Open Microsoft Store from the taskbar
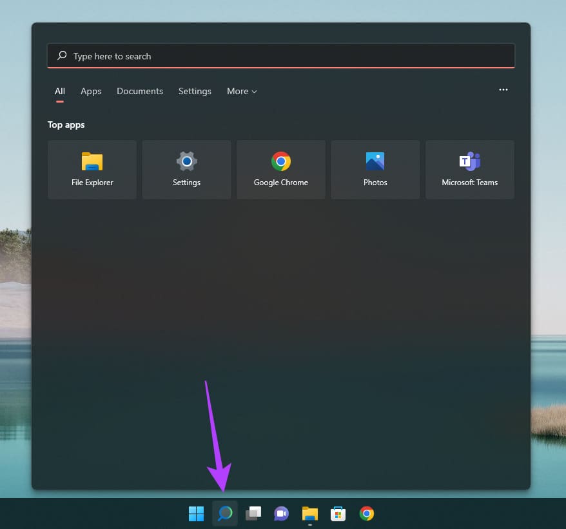The image size is (566, 529). (x=338, y=514)
